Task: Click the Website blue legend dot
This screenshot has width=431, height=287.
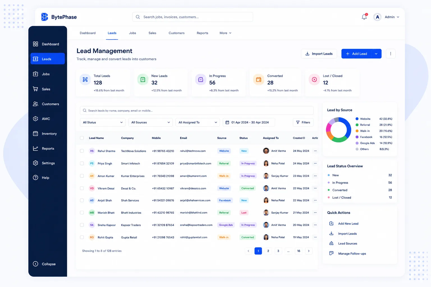Action: [x=357, y=119]
